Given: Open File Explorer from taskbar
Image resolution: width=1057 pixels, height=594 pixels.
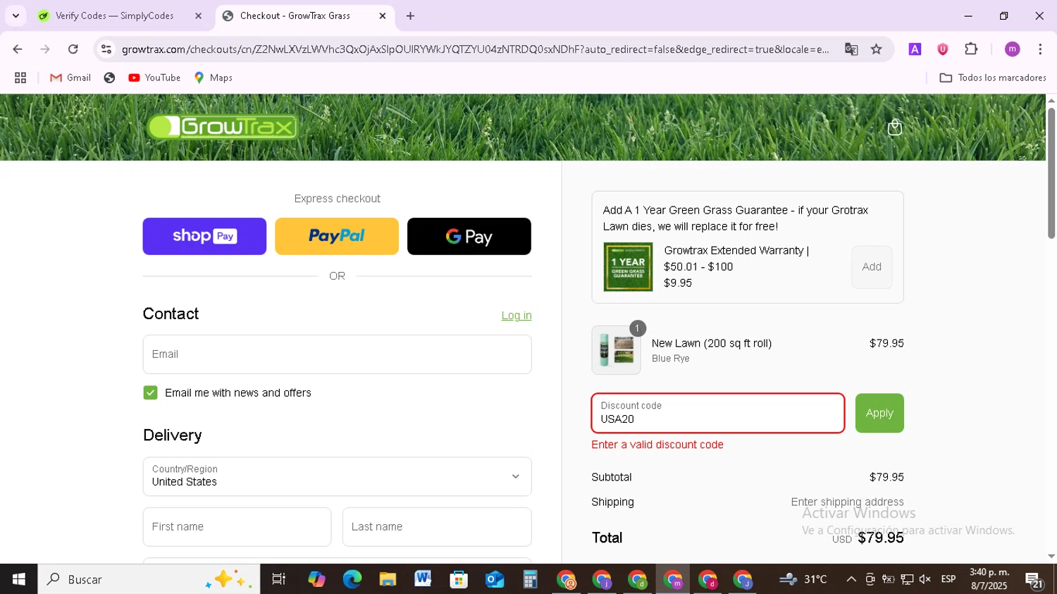Looking at the screenshot, I should coord(388,579).
